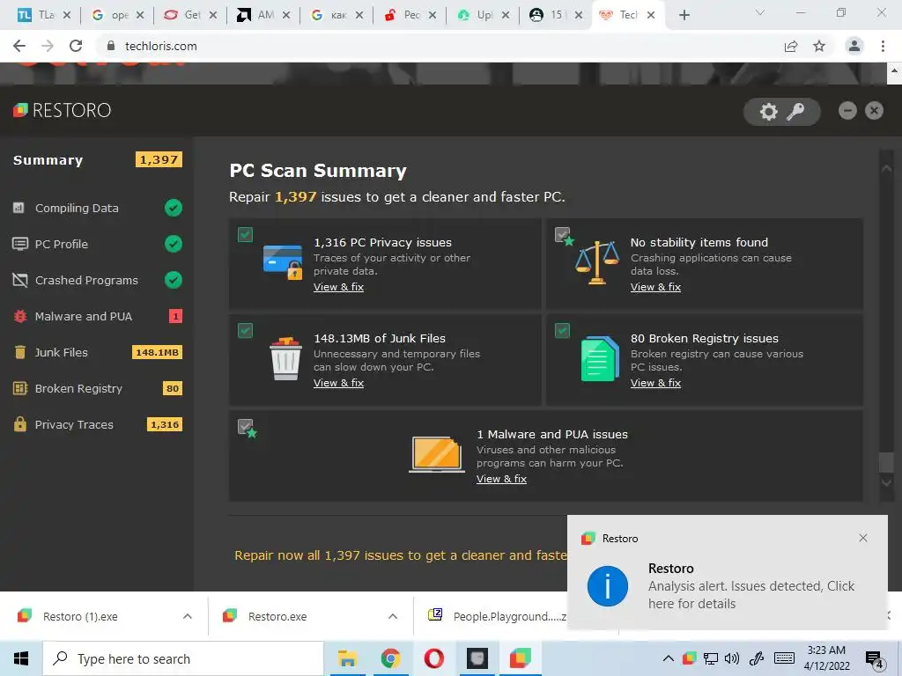The height and width of the screenshot is (676, 902).
Task: Open Restoro settings gear icon
Action: click(768, 112)
